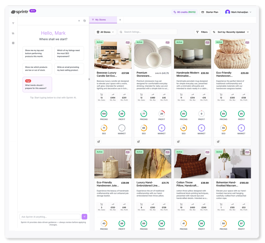The image size is (265, 243).
Task: Click Mo. Rev £480 on Premium Stoneware card
Action: tap(153, 98)
